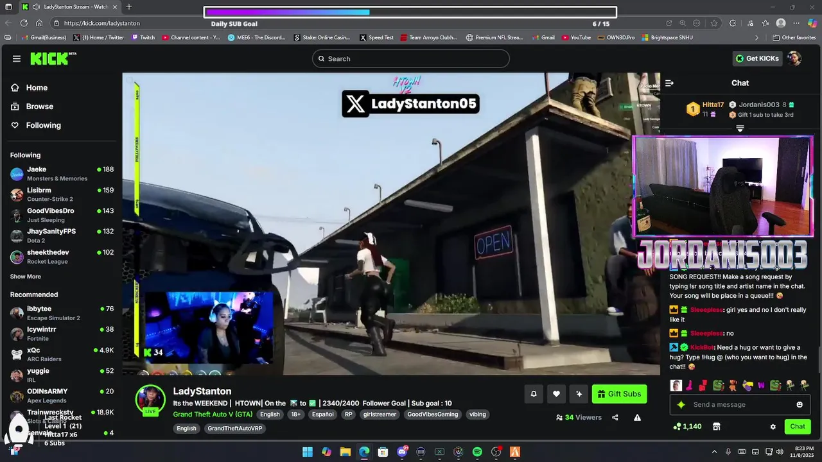Click the 18+ tag

(x=295, y=415)
